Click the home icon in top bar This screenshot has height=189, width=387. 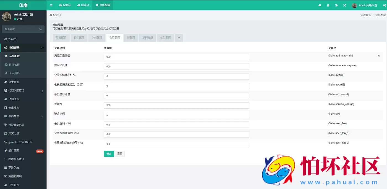[x=320, y=5]
